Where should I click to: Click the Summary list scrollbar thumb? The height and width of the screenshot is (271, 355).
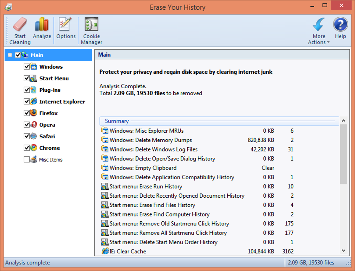click(344, 154)
